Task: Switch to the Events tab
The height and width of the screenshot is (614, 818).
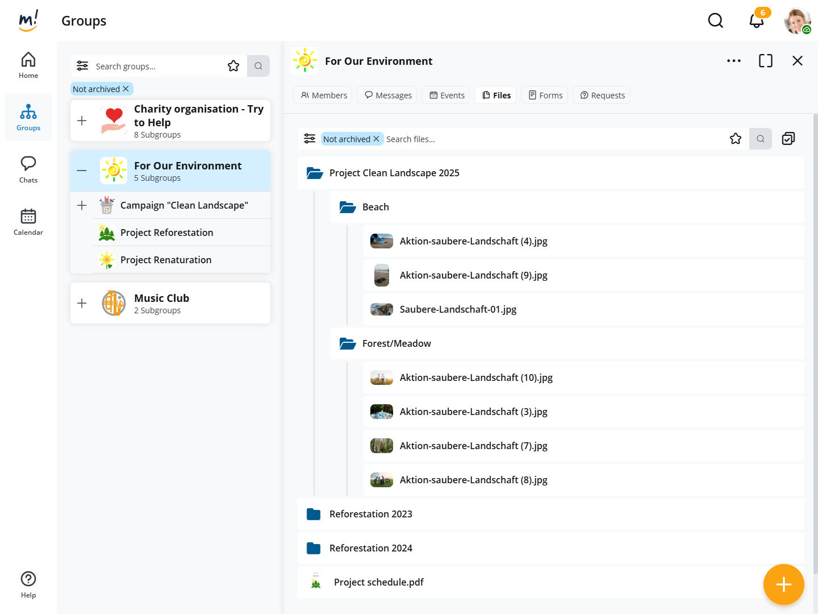Action: click(x=447, y=96)
